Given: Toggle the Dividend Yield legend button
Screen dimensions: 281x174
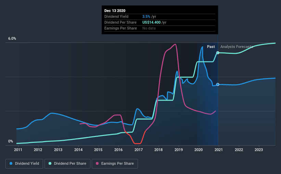Looking at the screenshot, I should (24, 164).
